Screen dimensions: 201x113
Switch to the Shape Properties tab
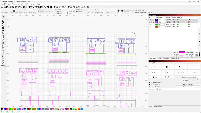pyautogui.click(x=175, y=58)
